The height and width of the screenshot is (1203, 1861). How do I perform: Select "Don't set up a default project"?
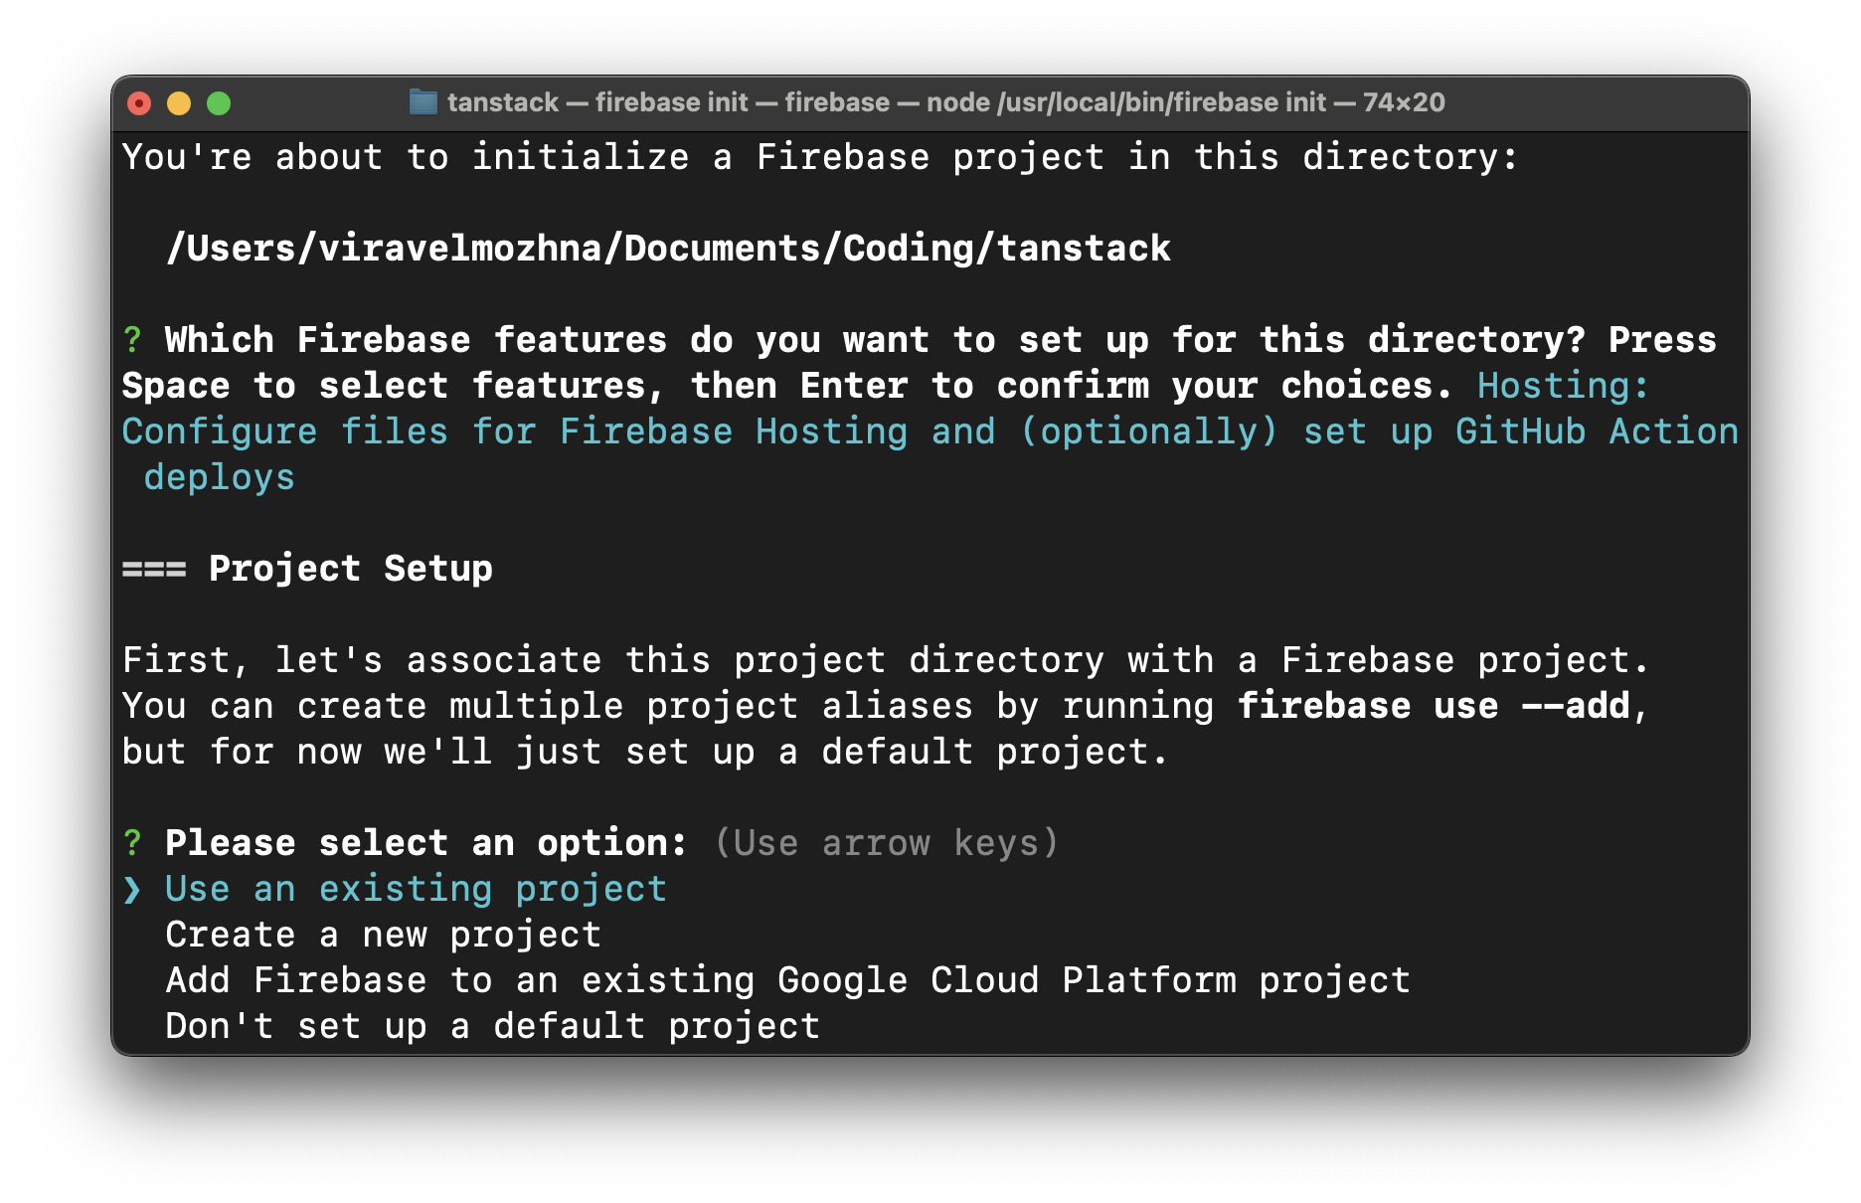click(491, 1025)
